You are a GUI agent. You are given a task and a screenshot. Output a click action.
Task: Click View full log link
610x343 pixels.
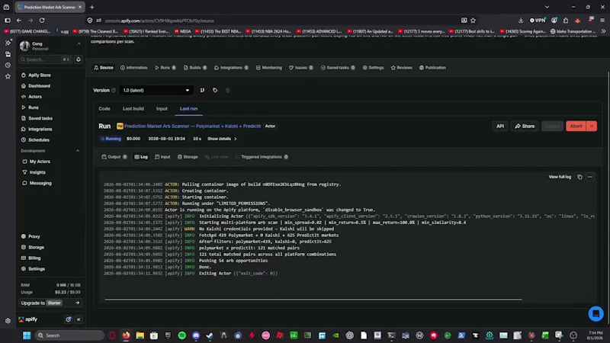[560, 177]
